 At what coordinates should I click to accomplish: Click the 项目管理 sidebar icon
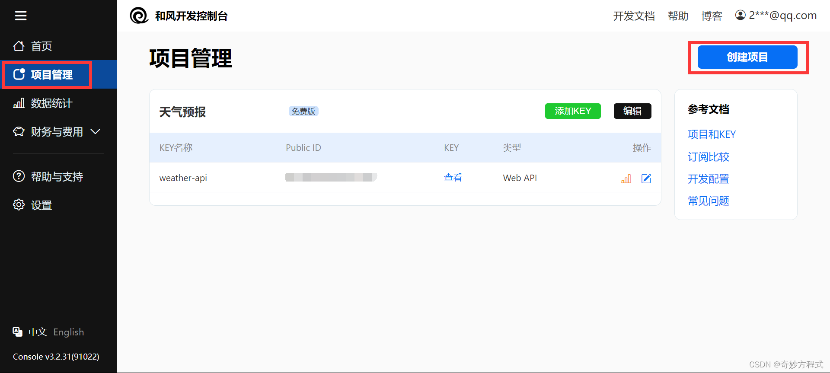point(19,74)
